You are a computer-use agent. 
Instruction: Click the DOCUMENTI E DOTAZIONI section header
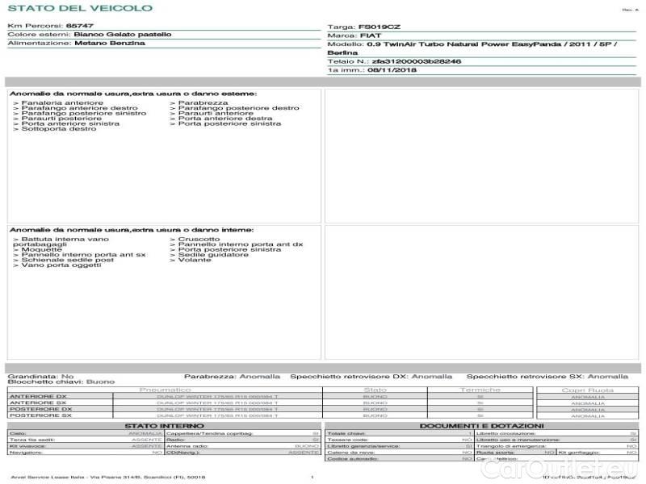tap(481, 425)
